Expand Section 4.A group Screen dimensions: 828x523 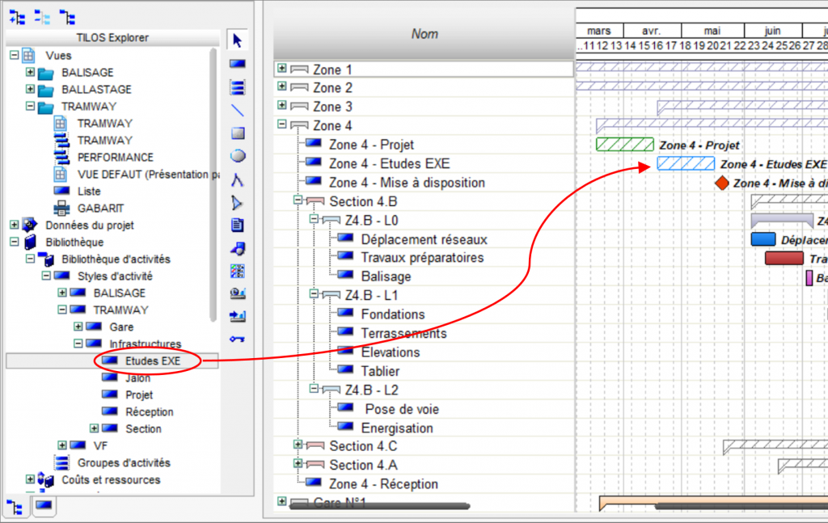click(x=298, y=463)
